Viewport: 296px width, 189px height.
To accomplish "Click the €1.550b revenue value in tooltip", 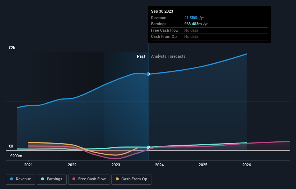I will (x=191, y=18).
